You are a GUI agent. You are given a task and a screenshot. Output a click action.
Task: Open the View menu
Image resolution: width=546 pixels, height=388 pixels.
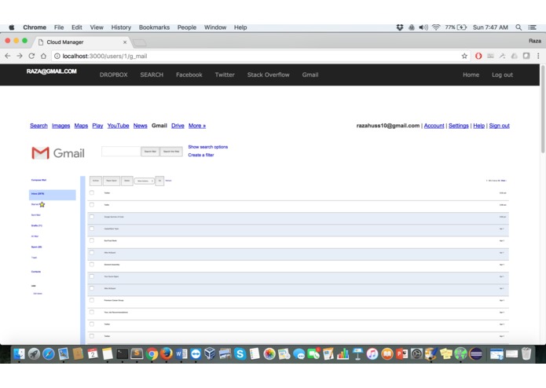tap(97, 27)
